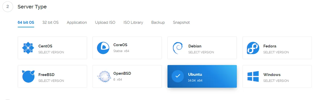This screenshot has width=336, height=100.
Task: Choose the CoreOS server type title
Action: coord(120,45)
